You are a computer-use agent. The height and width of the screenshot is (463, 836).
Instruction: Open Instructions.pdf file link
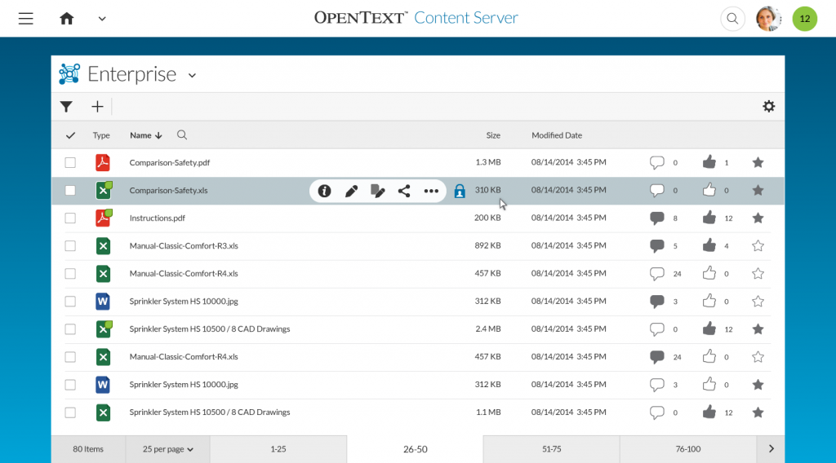click(x=158, y=218)
